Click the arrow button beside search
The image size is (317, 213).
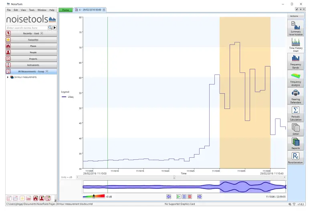click(x=55, y=28)
